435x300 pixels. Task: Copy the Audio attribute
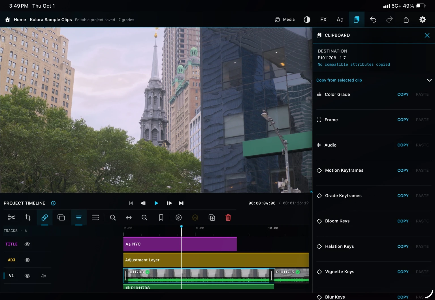403,145
